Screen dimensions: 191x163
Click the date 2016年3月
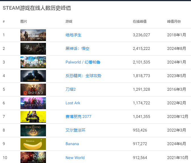pyautogui.click(x=177, y=89)
